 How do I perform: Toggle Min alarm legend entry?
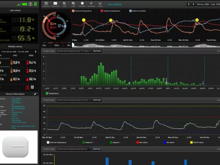169,142
